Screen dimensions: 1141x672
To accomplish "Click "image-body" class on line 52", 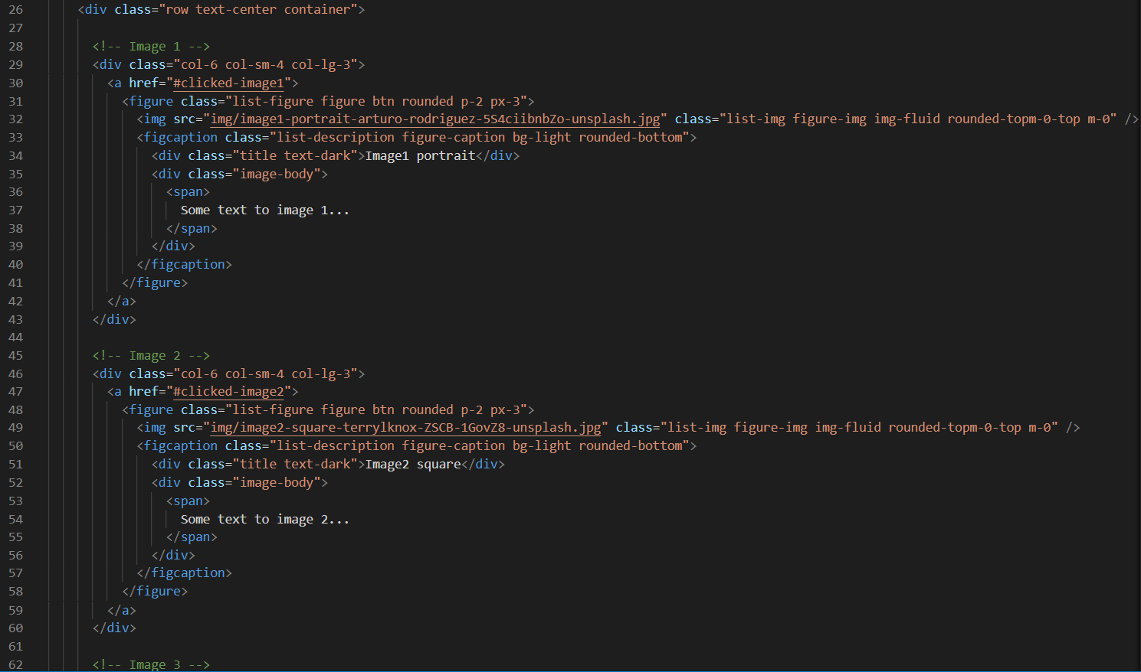I will [277, 482].
